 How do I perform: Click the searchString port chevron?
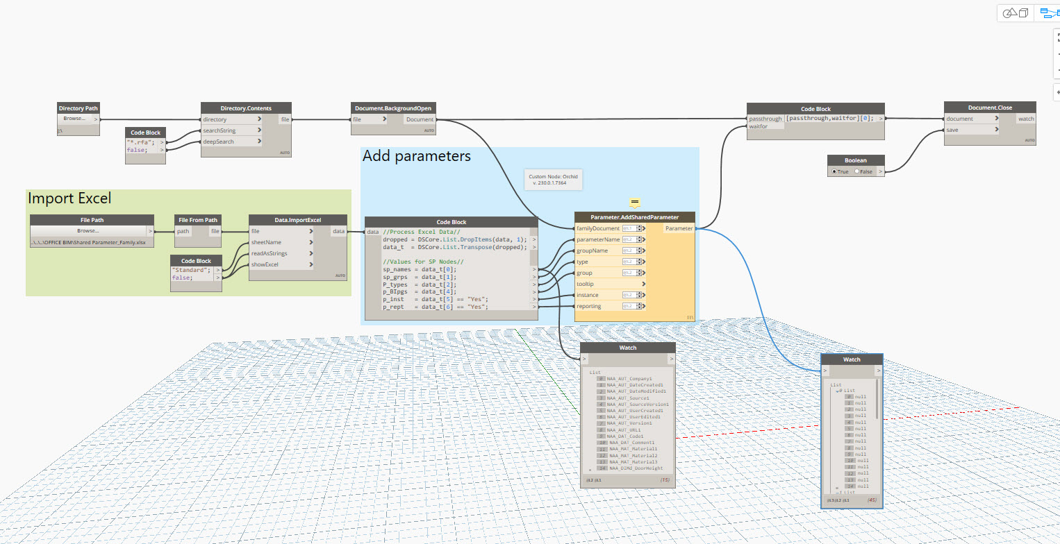259,130
